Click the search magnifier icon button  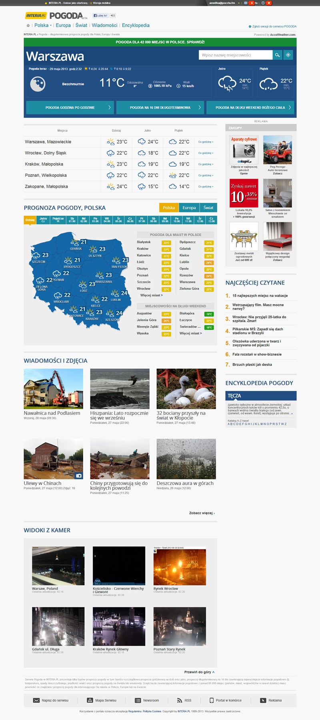pos(278,55)
